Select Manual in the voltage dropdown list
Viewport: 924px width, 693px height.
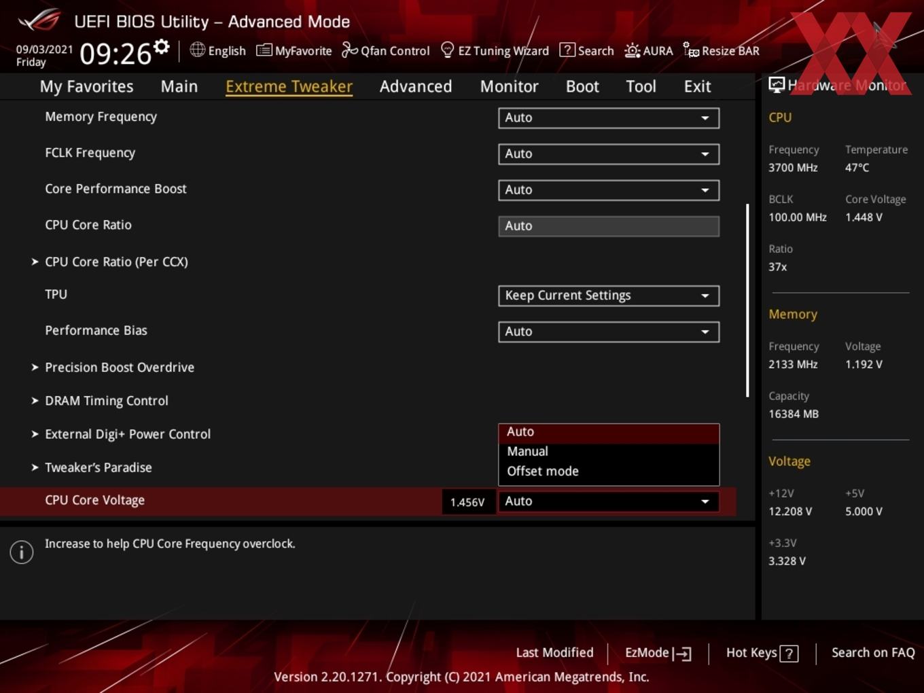(x=609, y=452)
